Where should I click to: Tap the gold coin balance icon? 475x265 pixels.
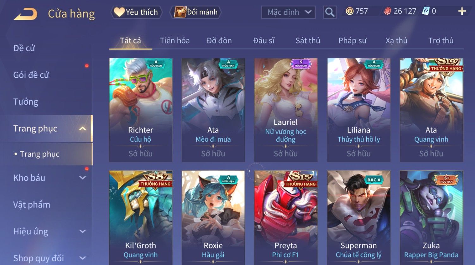click(349, 11)
